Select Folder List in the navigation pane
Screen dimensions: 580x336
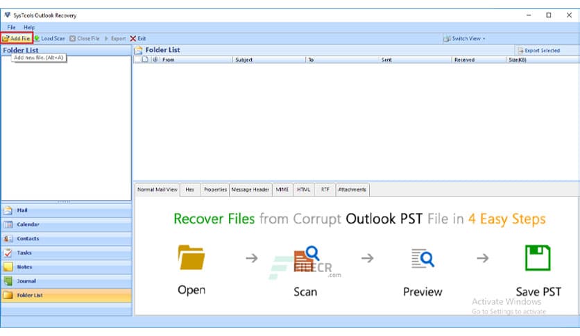click(66, 295)
